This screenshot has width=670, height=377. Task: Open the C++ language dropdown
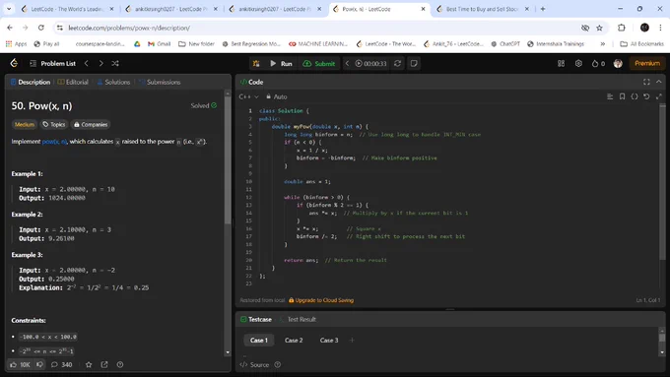click(249, 96)
